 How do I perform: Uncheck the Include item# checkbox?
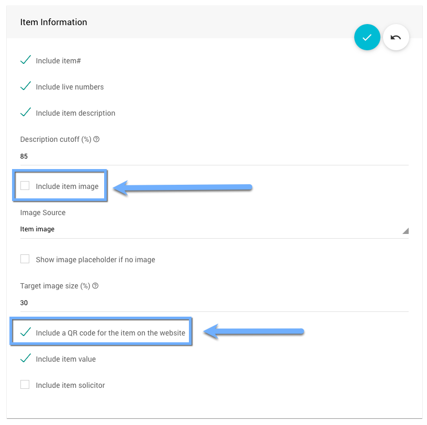coord(25,61)
